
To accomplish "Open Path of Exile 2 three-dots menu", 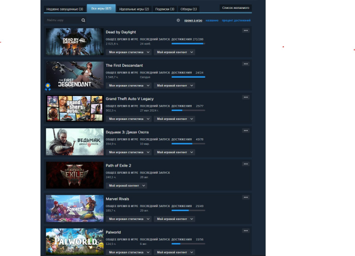I will pyautogui.click(x=246, y=164).
